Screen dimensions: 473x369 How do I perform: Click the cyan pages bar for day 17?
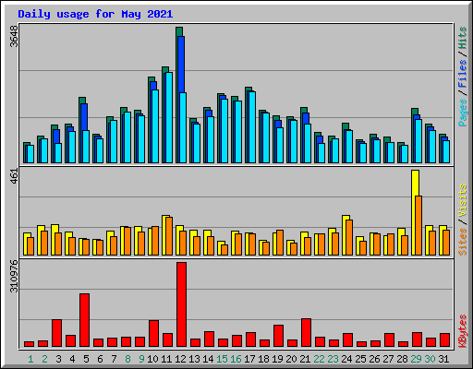252,127
